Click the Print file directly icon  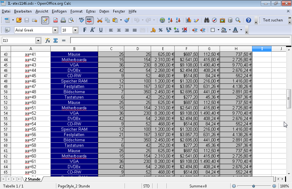click(x=63, y=20)
